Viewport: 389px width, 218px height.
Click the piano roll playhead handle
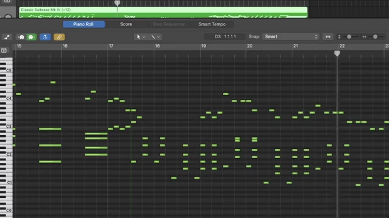[337, 54]
